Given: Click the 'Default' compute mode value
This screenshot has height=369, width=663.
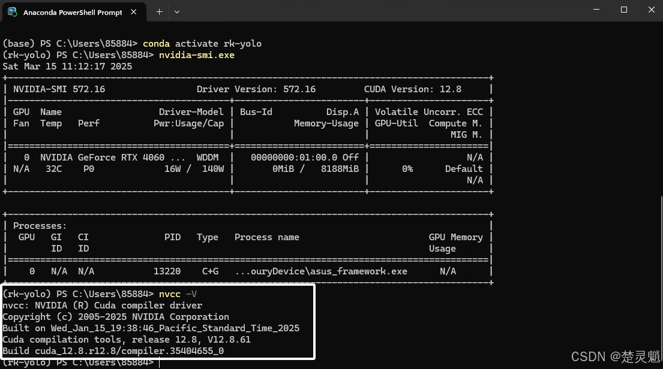Looking at the screenshot, I should tap(463, 169).
